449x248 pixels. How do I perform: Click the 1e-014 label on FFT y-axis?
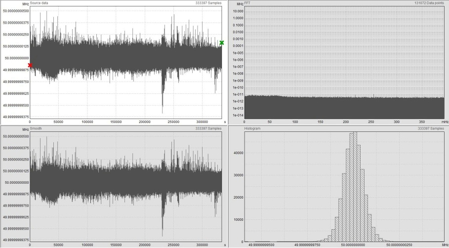238,116
